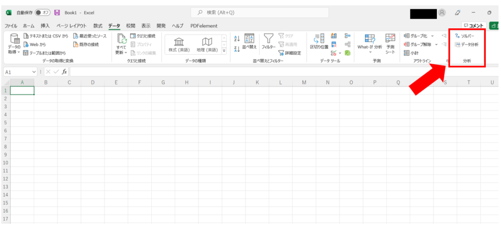Toggle the 自動保存 AutoSave switch

(43, 12)
